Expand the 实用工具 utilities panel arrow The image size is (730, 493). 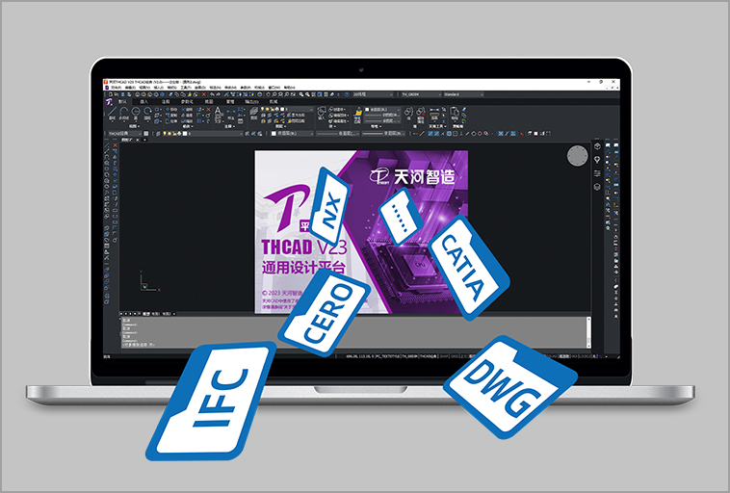click(x=445, y=126)
